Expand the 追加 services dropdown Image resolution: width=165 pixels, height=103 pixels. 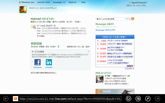click(x=88, y=47)
